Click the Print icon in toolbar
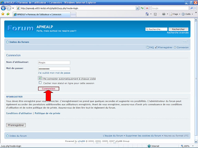This screenshot has height=148, width=198. [x=164, y=14]
